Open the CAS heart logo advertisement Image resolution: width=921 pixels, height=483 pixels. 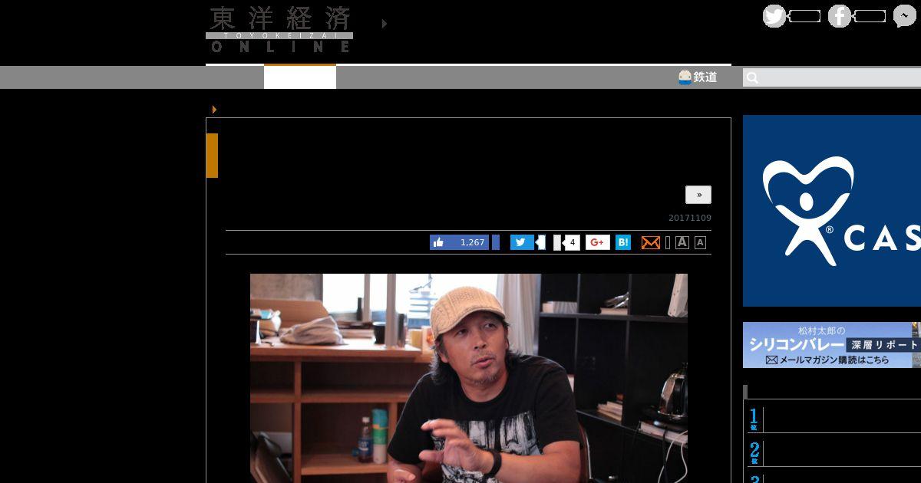(x=832, y=211)
